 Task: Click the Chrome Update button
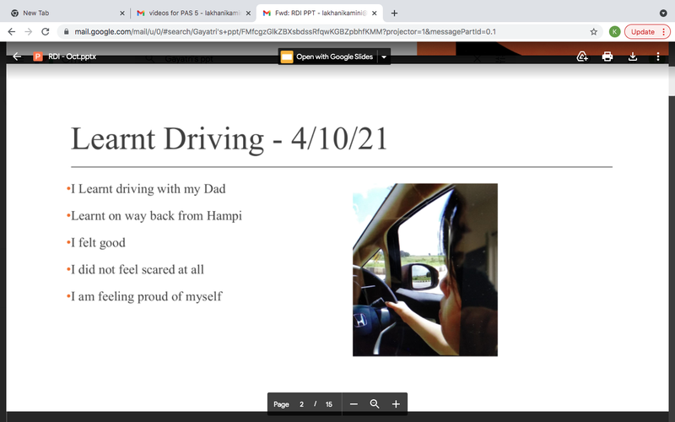pos(647,31)
